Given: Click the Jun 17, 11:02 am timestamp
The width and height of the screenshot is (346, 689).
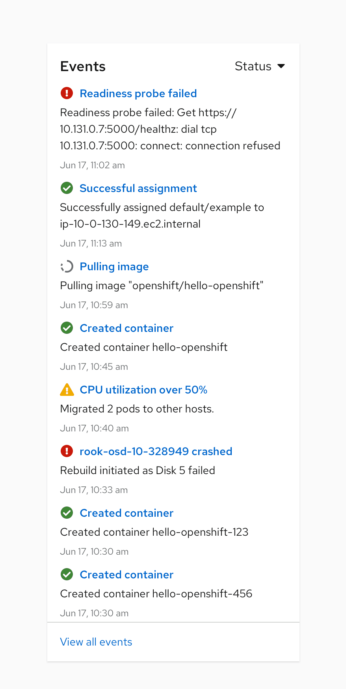Looking at the screenshot, I should [92, 165].
